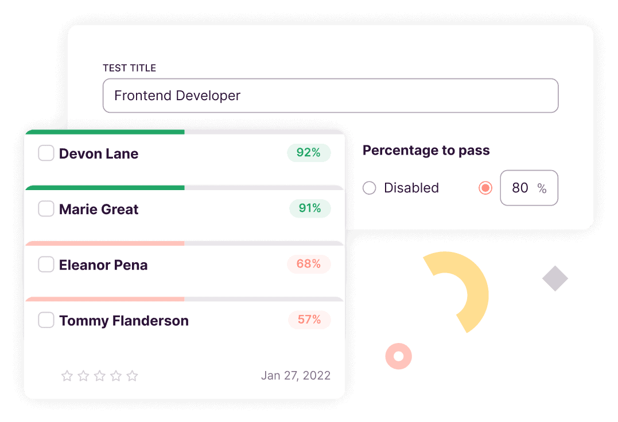This screenshot has width=618, height=422.
Task: Select the second star rating
Action: tap(83, 376)
